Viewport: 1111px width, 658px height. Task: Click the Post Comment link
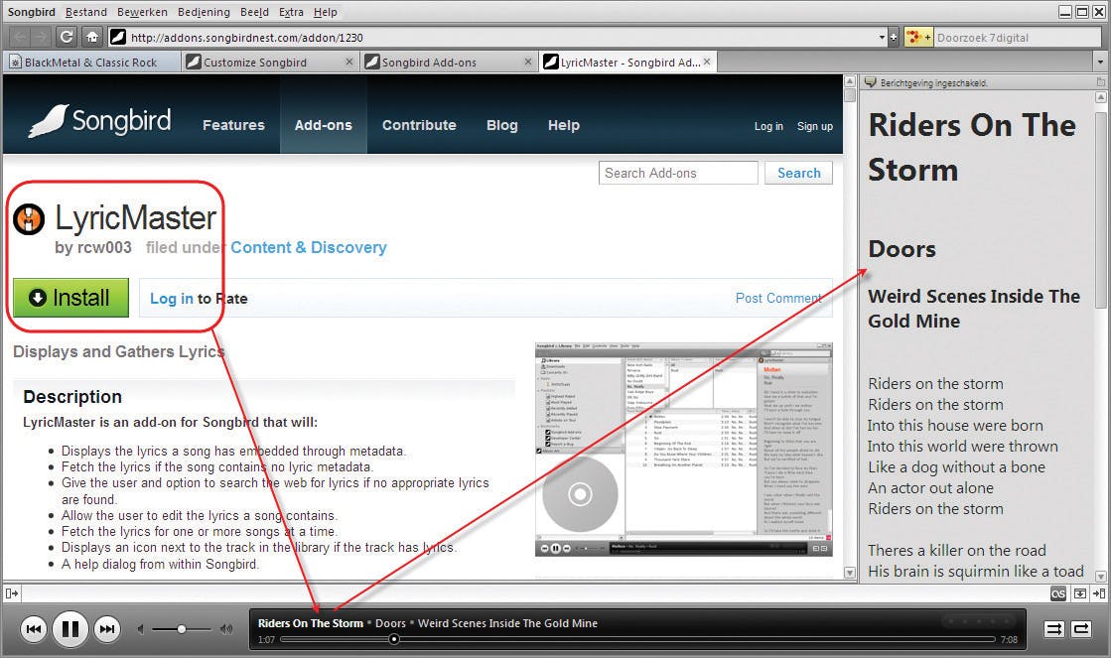pos(778,298)
